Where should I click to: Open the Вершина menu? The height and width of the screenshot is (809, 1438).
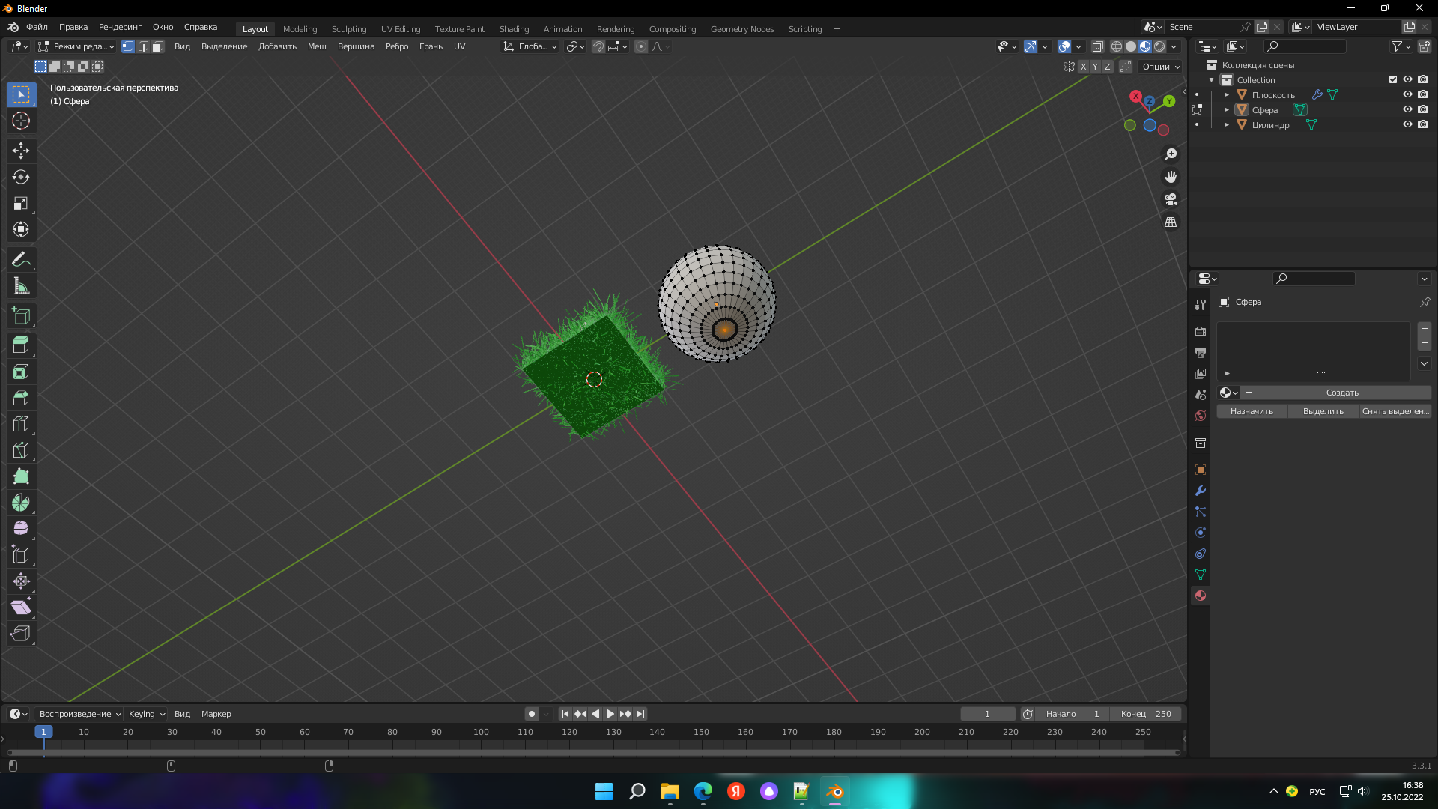pyautogui.click(x=356, y=46)
